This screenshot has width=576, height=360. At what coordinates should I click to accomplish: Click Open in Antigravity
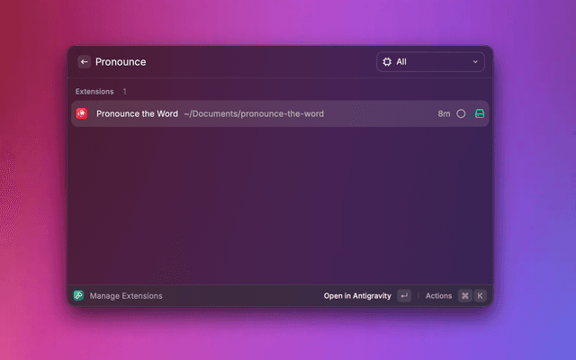[x=357, y=295]
